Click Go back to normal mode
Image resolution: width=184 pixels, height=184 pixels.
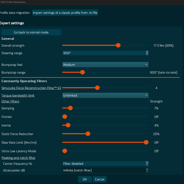31,32
